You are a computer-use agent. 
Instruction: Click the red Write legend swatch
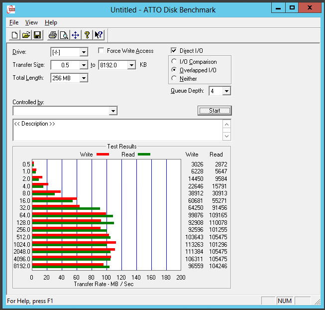103,154
